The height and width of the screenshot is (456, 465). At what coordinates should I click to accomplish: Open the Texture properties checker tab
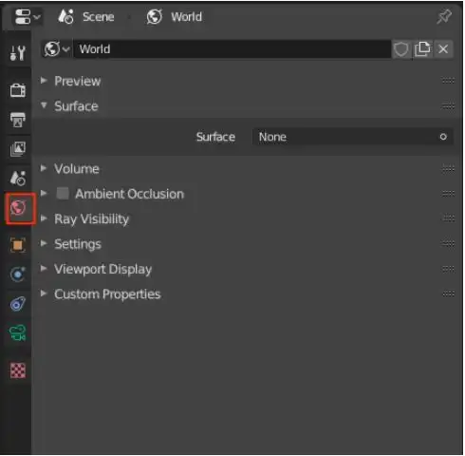pos(18,370)
